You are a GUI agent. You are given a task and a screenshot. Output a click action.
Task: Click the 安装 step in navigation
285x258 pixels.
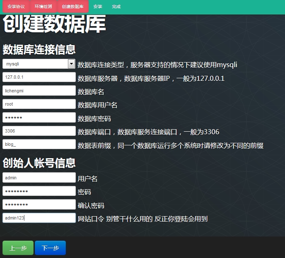[98, 7]
